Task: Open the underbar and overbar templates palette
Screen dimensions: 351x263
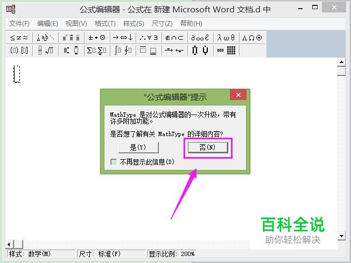Action: coord(149,51)
